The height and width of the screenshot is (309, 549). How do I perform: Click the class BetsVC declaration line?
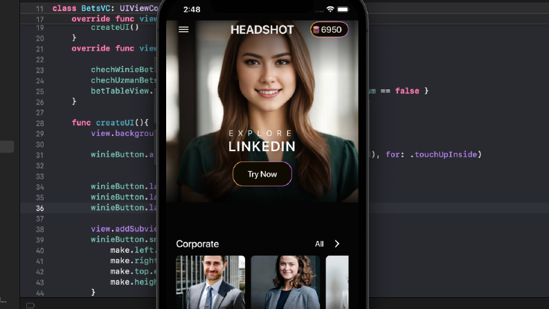(105, 8)
